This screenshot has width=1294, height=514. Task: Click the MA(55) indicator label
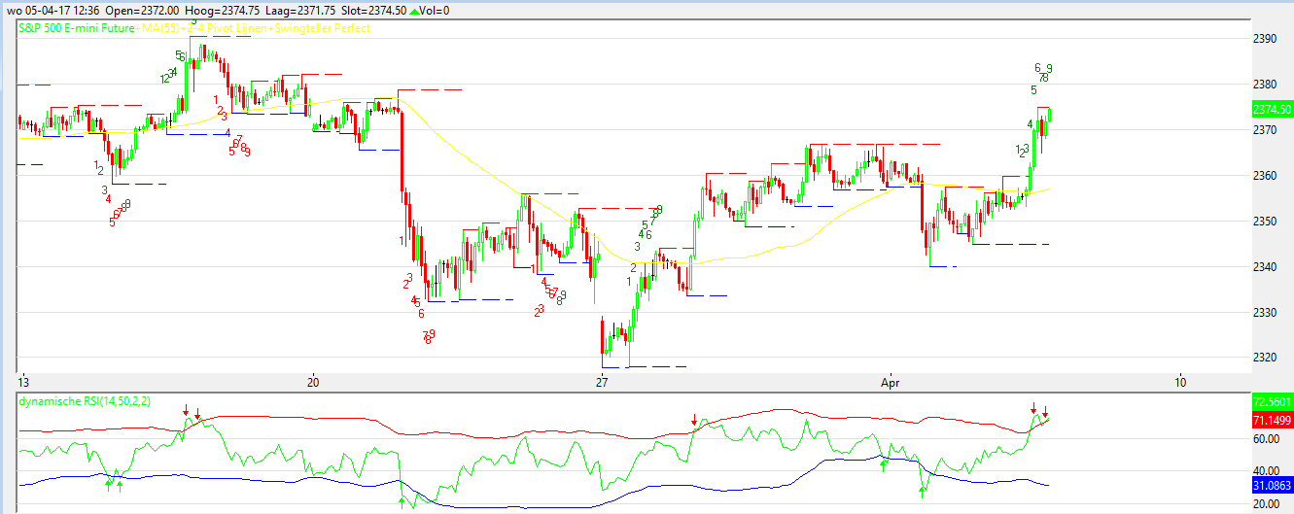click(161, 28)
